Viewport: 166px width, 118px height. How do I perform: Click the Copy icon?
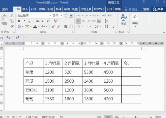12,21
